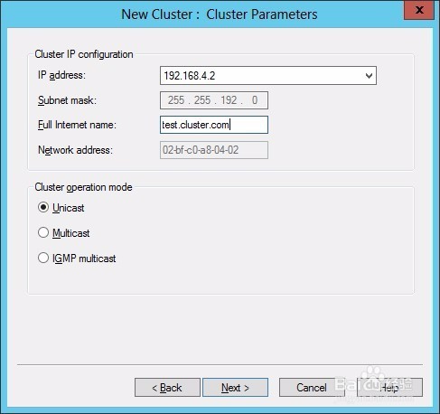Screen dimensions: 440x414
Task: Go back with the Back button
Action: coord(167,388)
